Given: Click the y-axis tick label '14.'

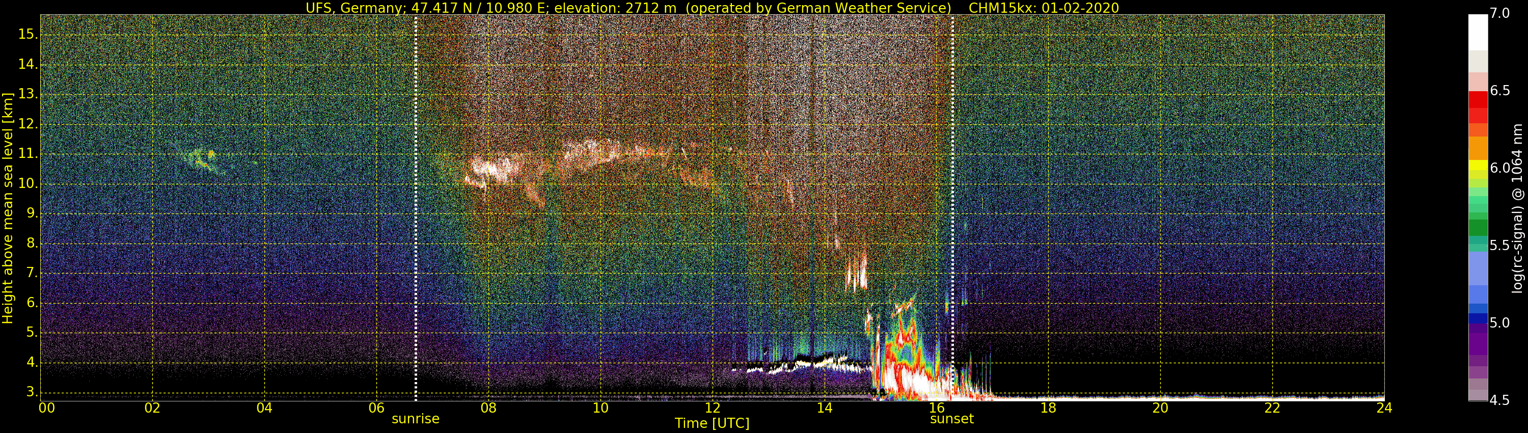Looking at the screenshot, I should click(x=28, y=64).
